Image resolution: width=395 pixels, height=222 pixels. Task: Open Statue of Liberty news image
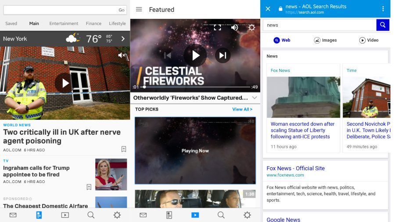(x=303, y=97)
